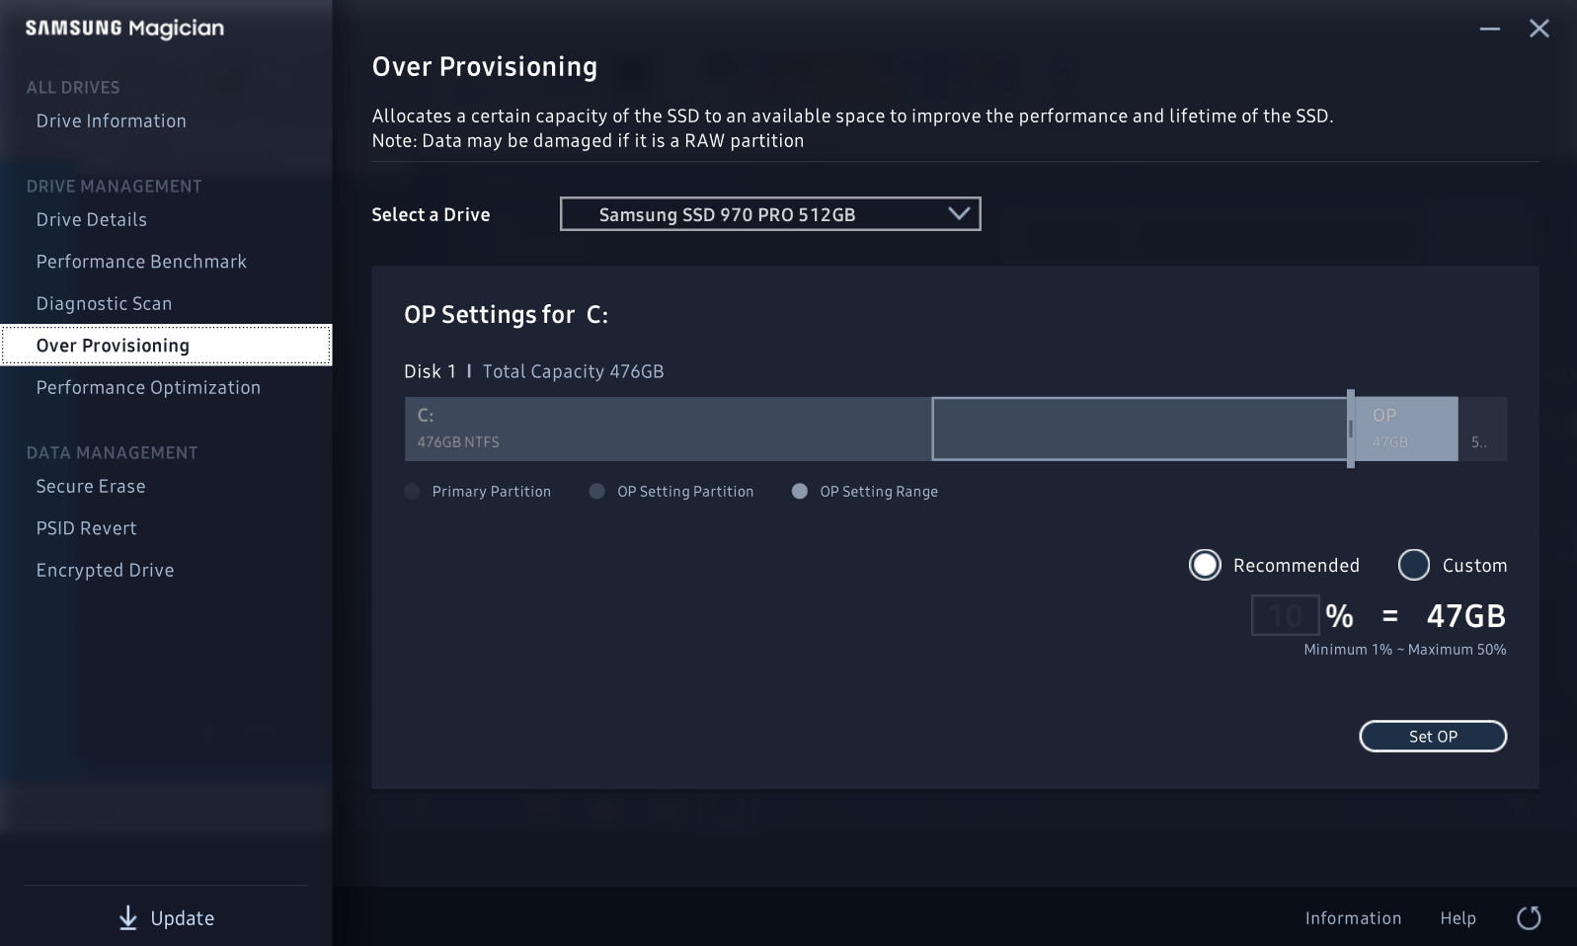Open the Information link
The height and width of the screenshot is (946, 1577).
click(x=1353, y=918)
